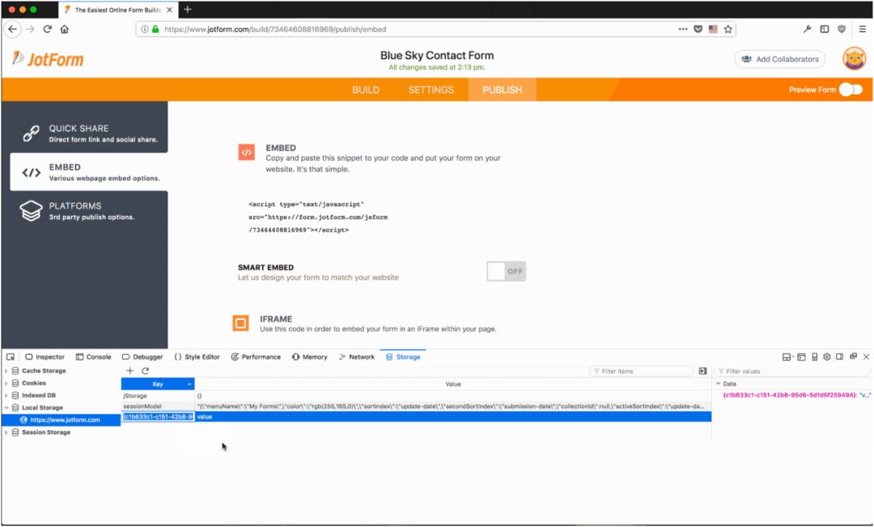Toggle responsive design mode icon
The image size is (874, 527).
coord(814,356)
